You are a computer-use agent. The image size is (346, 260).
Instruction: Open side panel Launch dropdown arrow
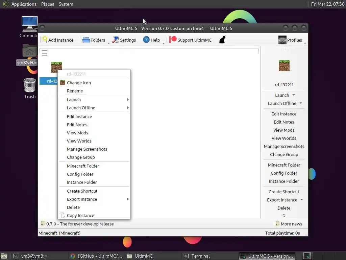pyautogui.click(x=294, y=95)
